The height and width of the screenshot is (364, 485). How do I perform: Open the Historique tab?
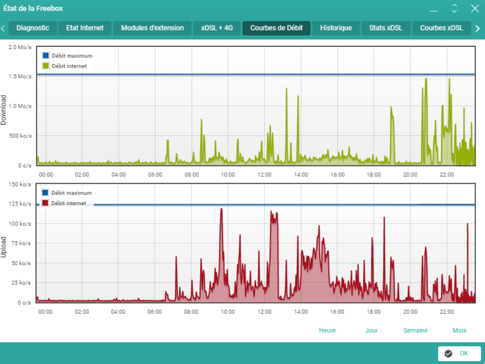pyautogui.click(x=336, y=28)
